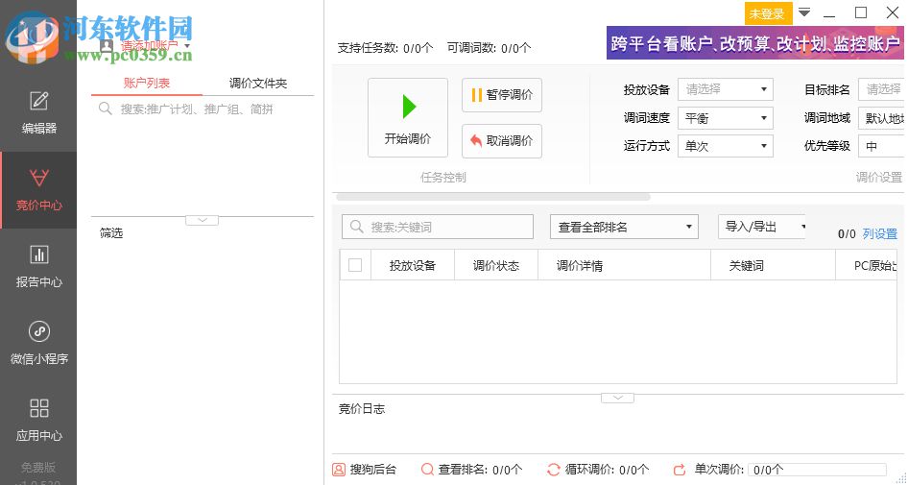Open the 查看全部排名 dropdown
The height and width of the screenshot is (485, 908).
(624, 228)
